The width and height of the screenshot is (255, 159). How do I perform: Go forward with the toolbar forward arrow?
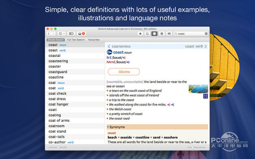[x=53, y=33]
